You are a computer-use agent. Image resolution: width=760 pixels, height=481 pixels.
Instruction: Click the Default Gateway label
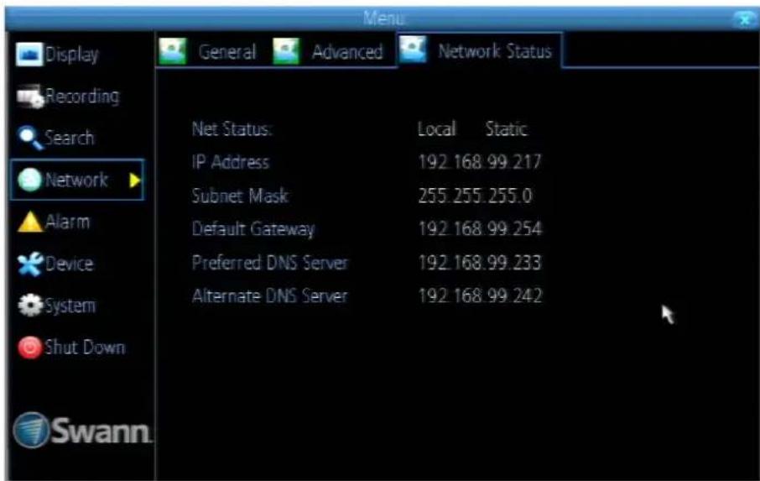(x=253, y=229)
